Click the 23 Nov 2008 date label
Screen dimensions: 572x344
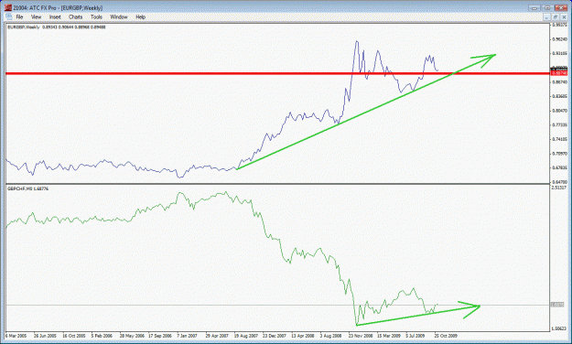coord(361,335)
